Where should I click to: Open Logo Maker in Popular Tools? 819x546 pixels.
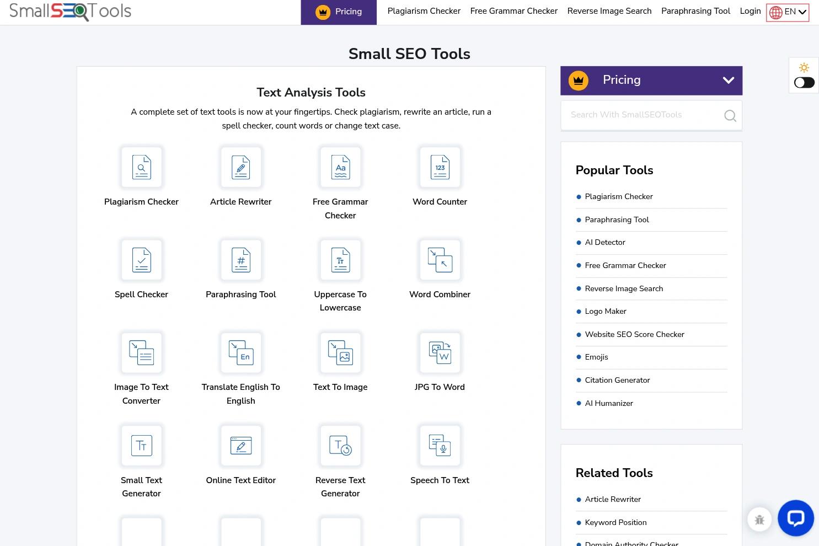click(605, 311)
